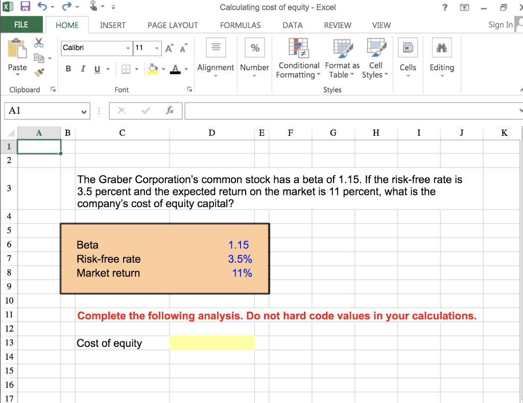Open Conditional Formatting options
Image resolution: width=523 pixels, height=403 pixels.
298,58
